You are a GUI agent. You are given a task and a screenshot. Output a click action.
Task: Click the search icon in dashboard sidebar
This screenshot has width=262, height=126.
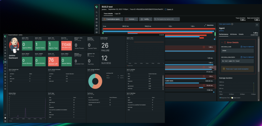click(x=5, y=41)
